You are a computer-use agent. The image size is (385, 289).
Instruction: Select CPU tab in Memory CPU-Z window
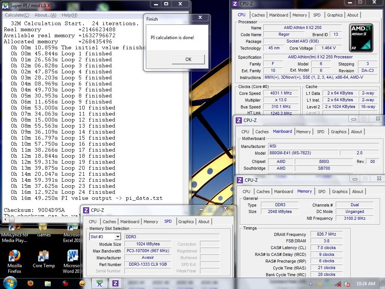[x=246, y=192]
